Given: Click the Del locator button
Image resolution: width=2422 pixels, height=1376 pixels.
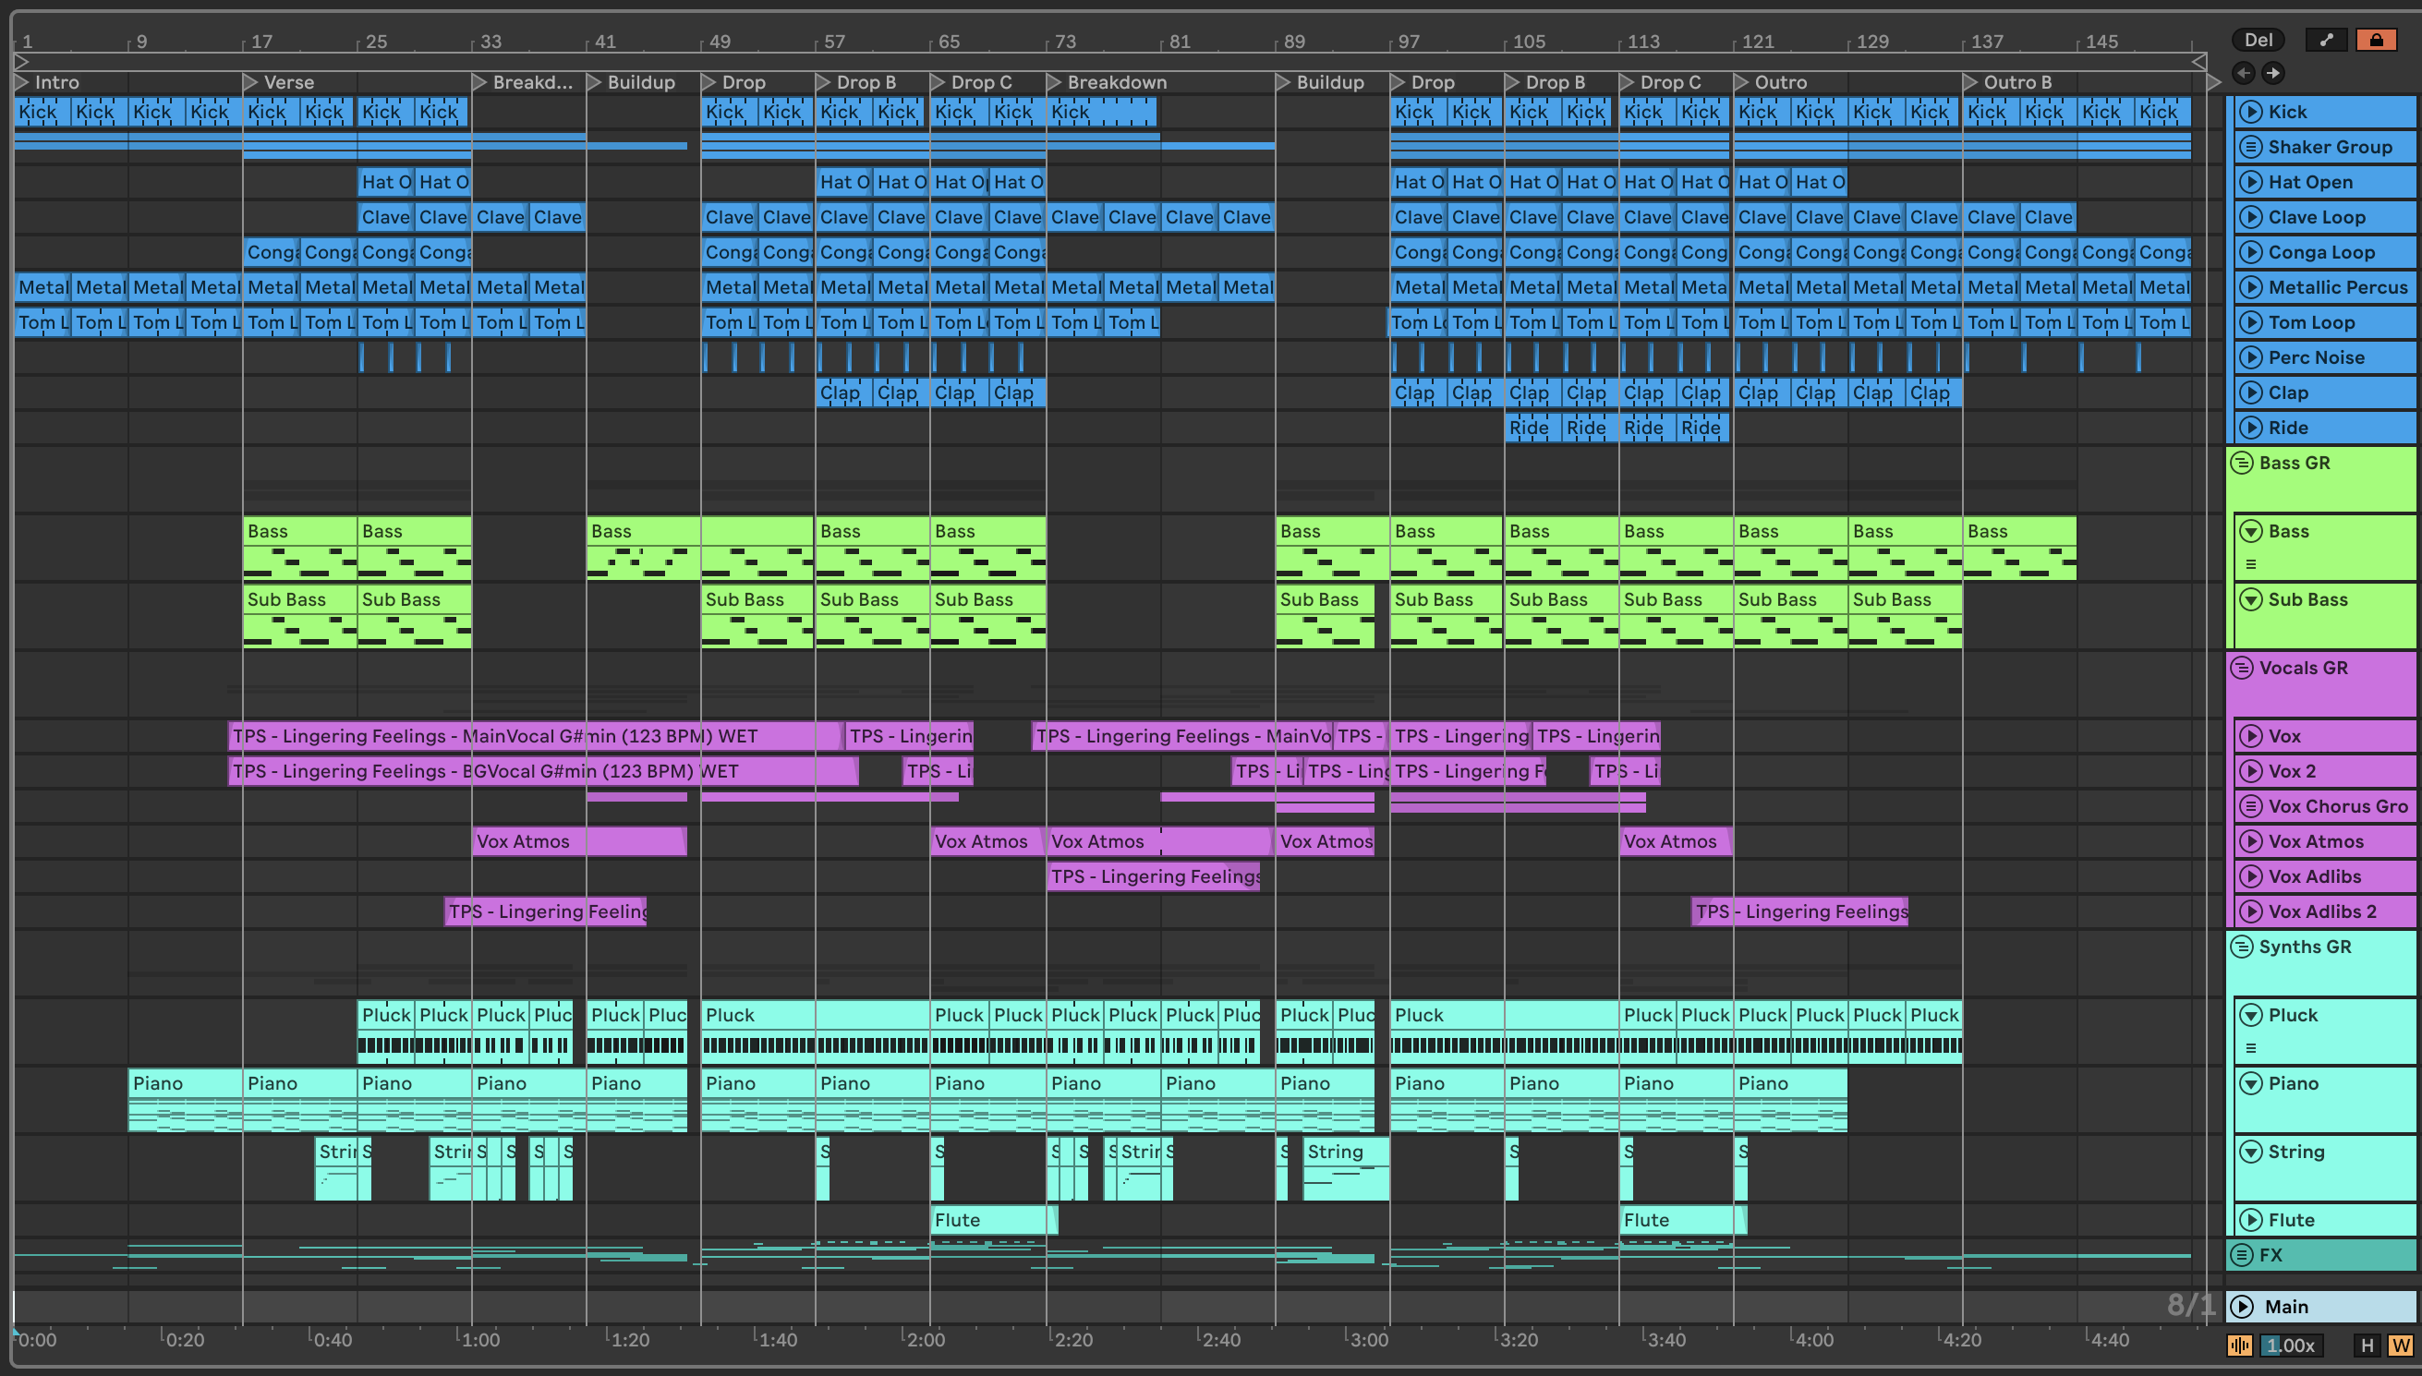Looking at the screenshot, I should 2258,40.
